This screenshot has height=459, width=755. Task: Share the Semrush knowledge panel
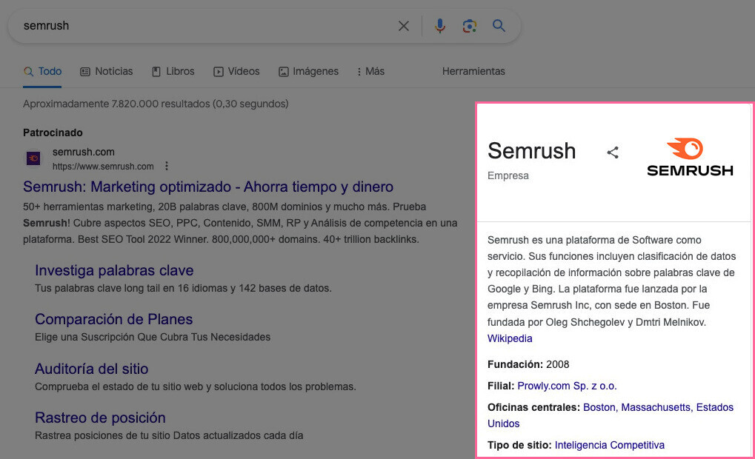(612, 152)
